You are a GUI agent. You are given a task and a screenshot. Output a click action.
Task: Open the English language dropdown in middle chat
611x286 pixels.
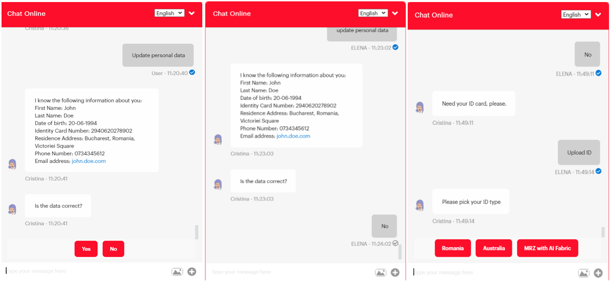pyautogui.click(x=373, y=13)
